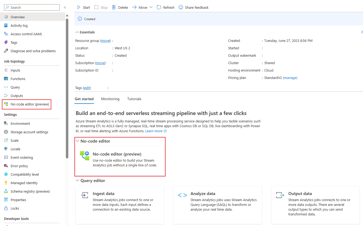363x226 pixels.
Task: Open the Activity log sidebar icon
Action: [6, 25]
